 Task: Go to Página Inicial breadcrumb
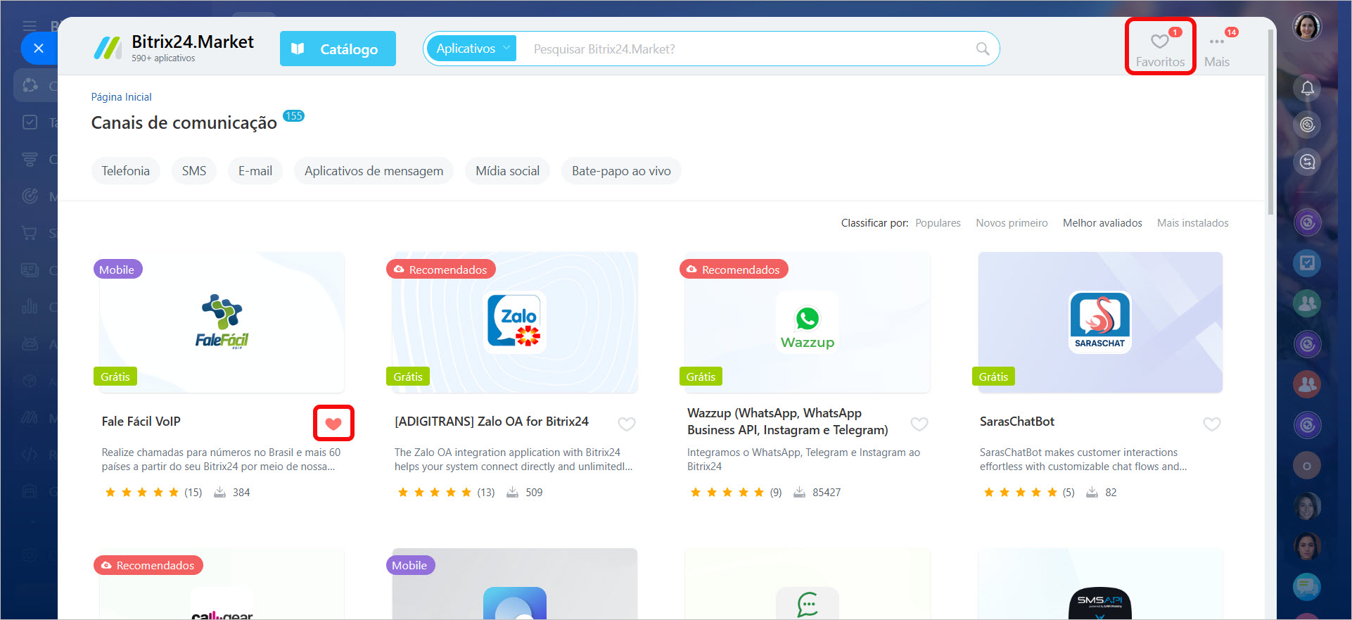pos(121,97)
